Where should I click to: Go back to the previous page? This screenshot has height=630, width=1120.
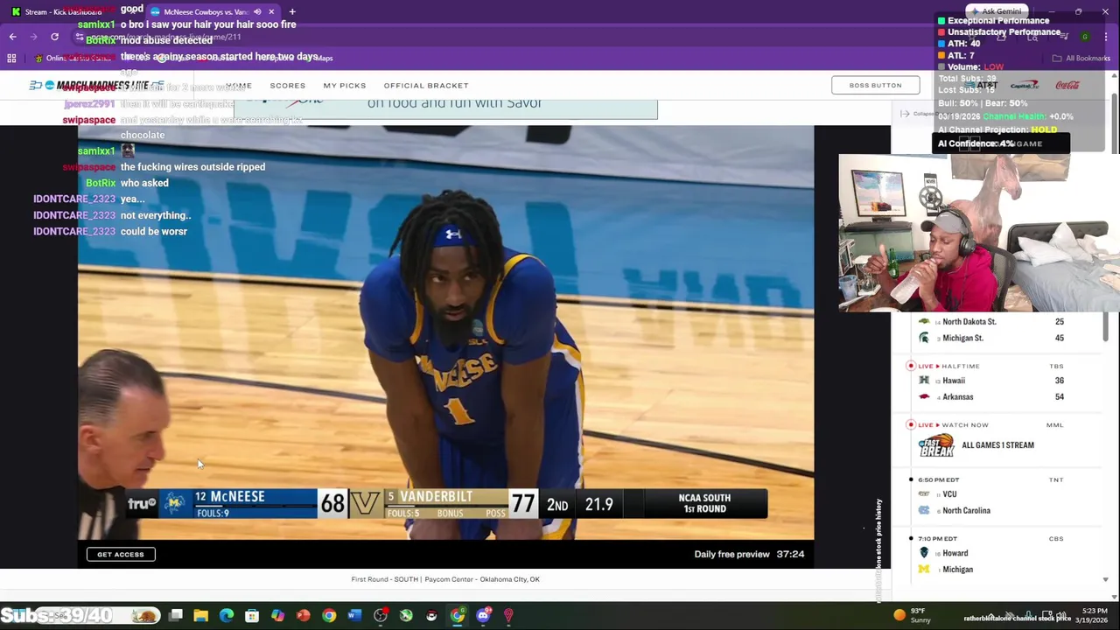(12, 37)
